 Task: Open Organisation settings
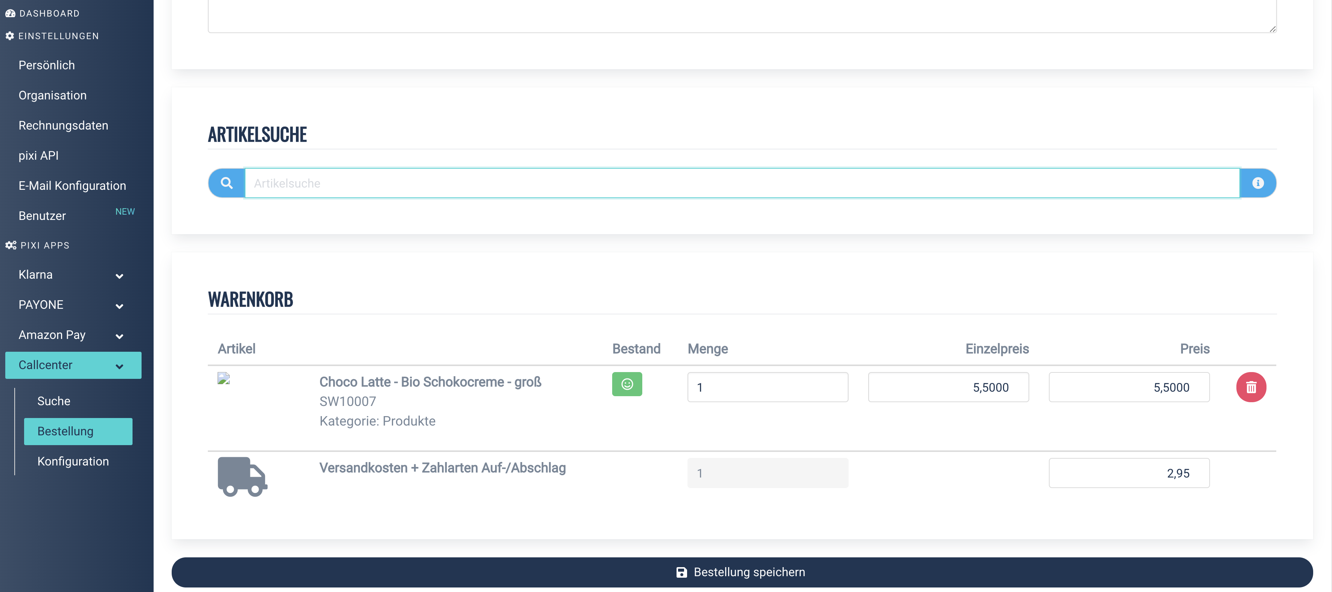tap(52, 95)
